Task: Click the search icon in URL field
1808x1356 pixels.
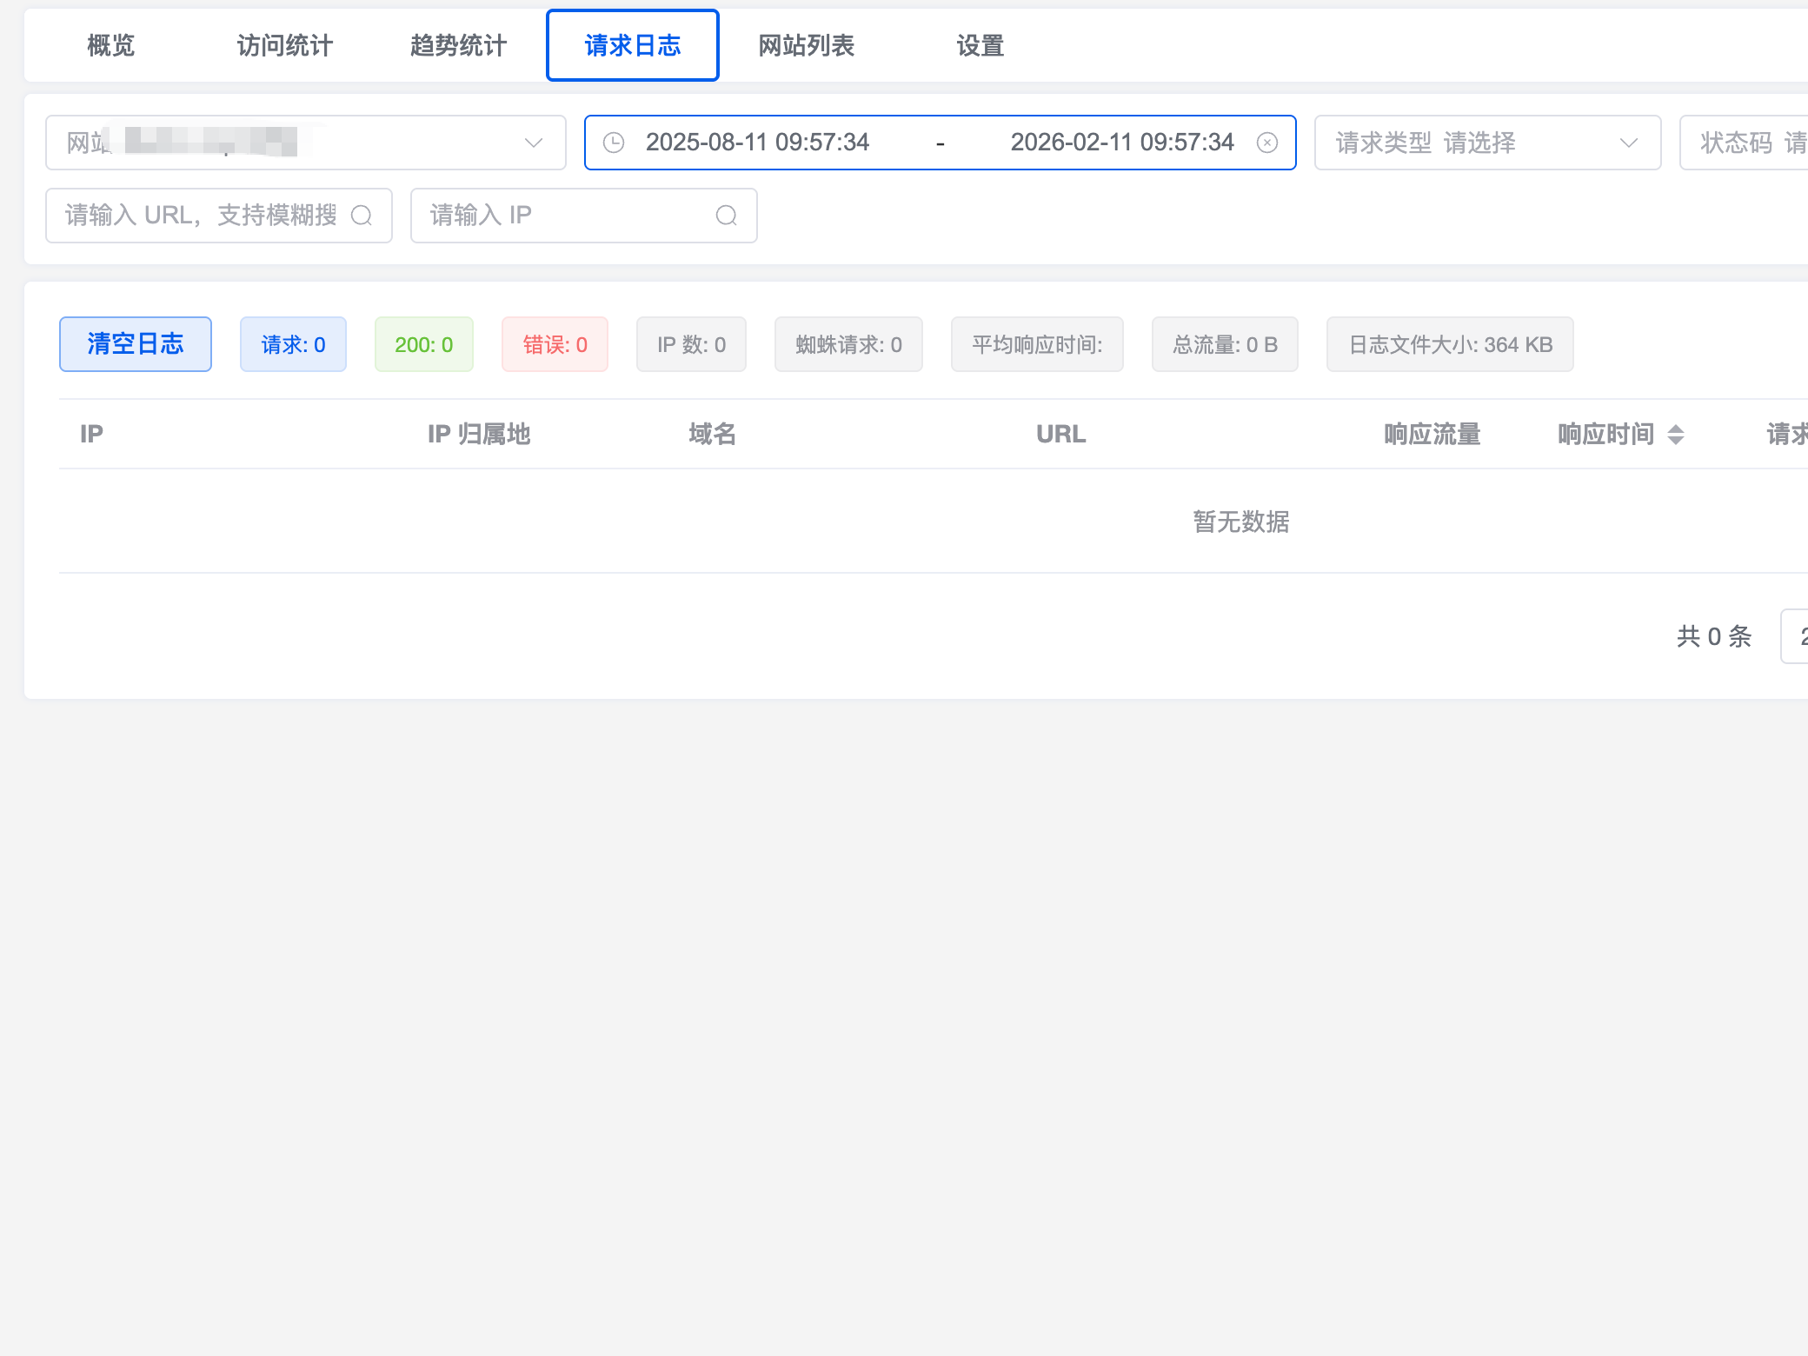Action: click(362, 216)
